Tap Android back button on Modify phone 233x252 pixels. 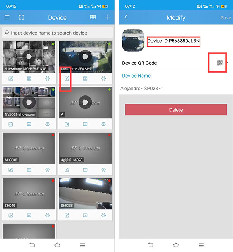[151, 245]
